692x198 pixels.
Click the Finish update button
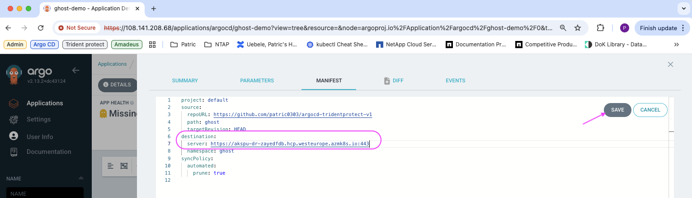click(662, 28)
